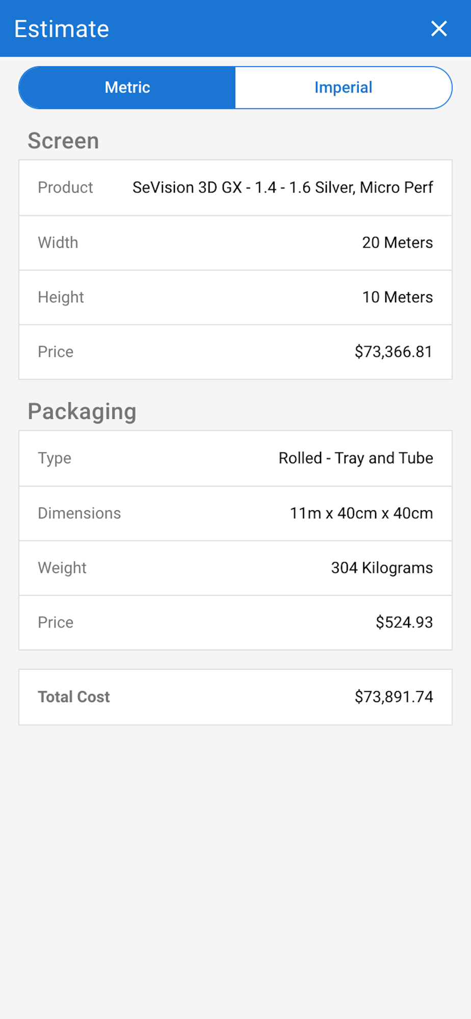This screenshot has width=471, height=1019.
Task: Select the Packaging section heading
Action: (82, 411)
